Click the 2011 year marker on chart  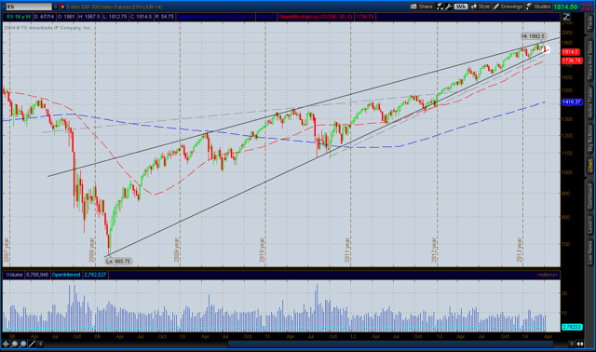pyautogui.click(x=347, y=250)
